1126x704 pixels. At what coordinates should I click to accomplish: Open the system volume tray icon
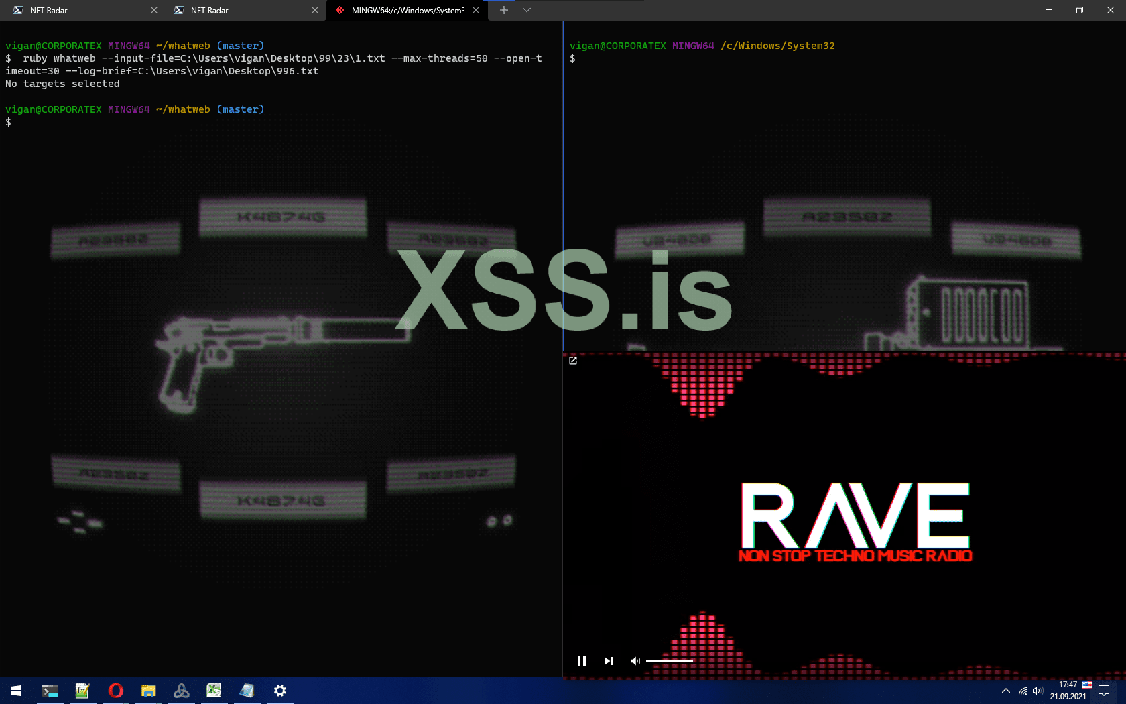(x=1038, y=691)
